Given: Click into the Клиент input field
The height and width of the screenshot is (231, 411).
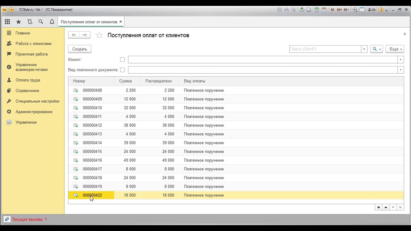Looking at the screenshot, I should pyautogui.click(x=263, y=60).
